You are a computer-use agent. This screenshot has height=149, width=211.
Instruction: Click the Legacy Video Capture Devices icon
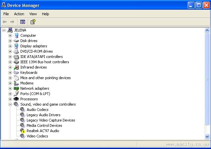23,120
